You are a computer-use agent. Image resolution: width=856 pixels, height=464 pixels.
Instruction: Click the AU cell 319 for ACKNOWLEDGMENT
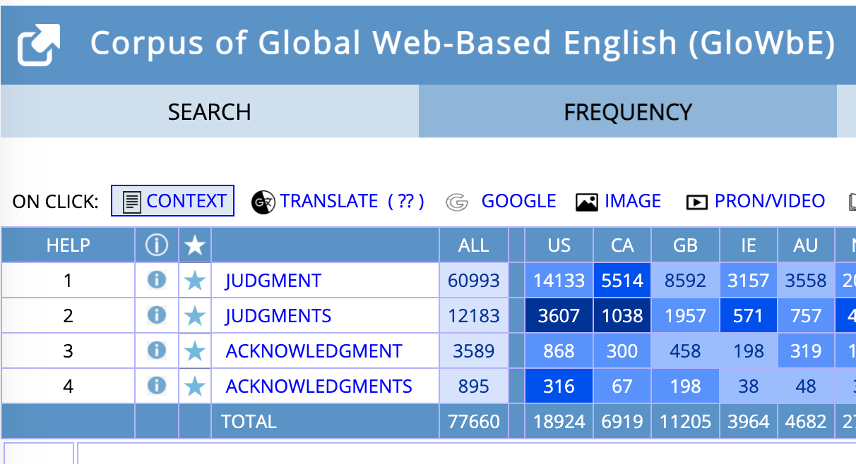pos(806,351)
